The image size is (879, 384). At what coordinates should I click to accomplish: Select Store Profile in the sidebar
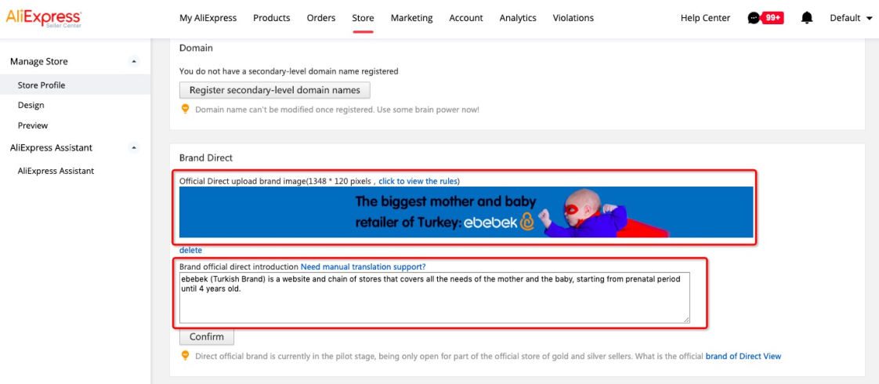pos(75,85)
